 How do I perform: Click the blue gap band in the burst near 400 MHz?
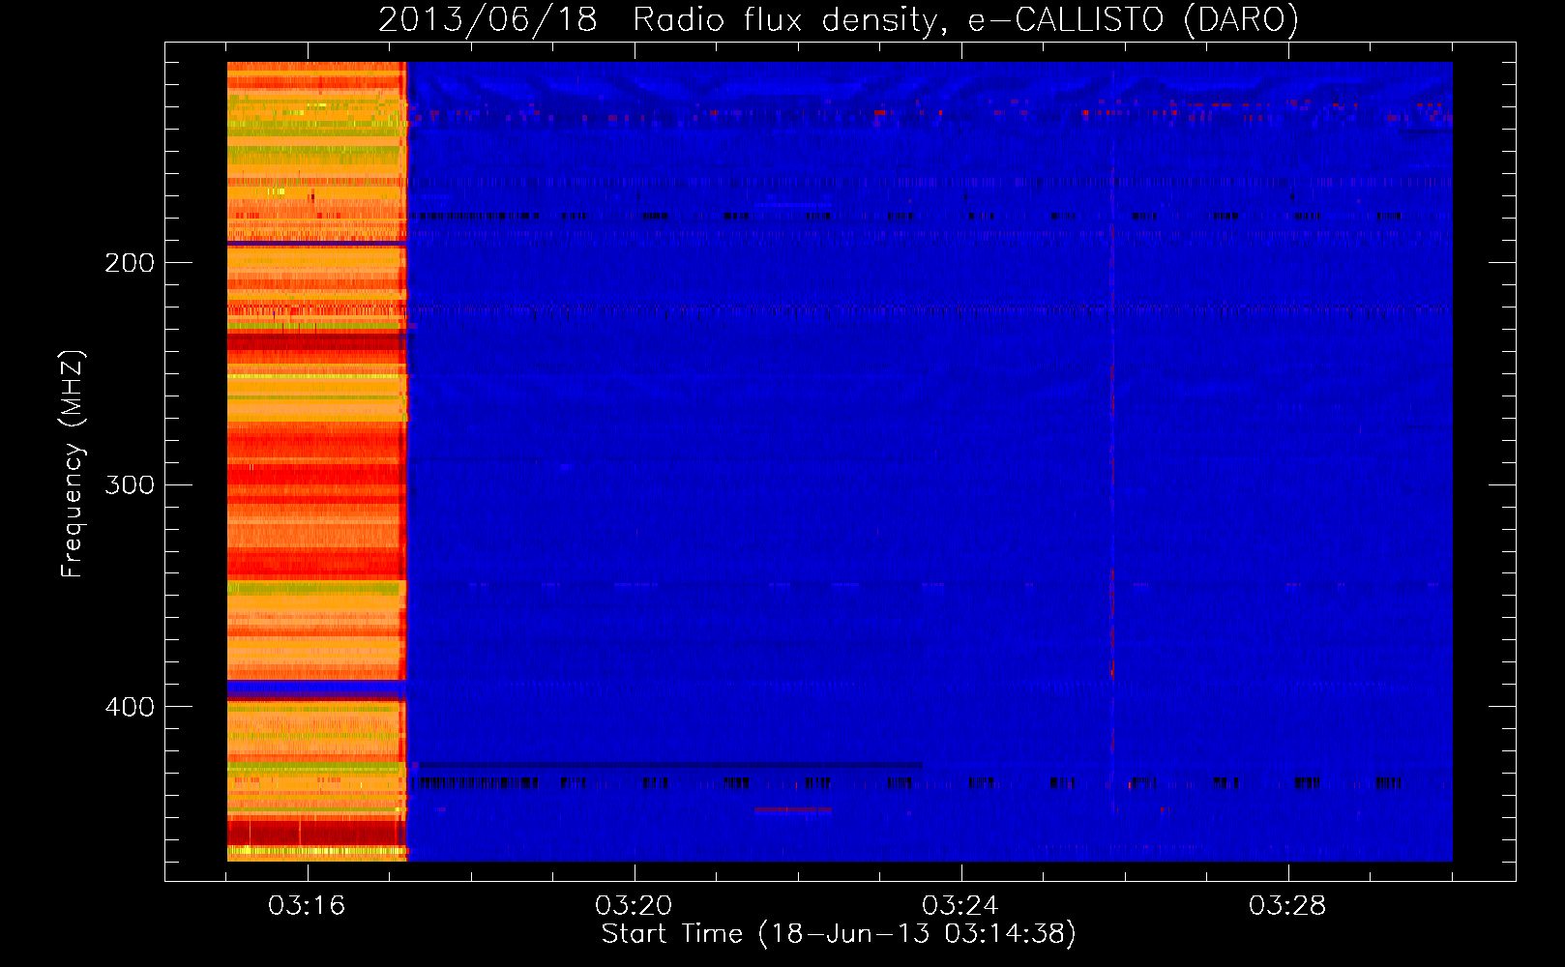(316, 689)
